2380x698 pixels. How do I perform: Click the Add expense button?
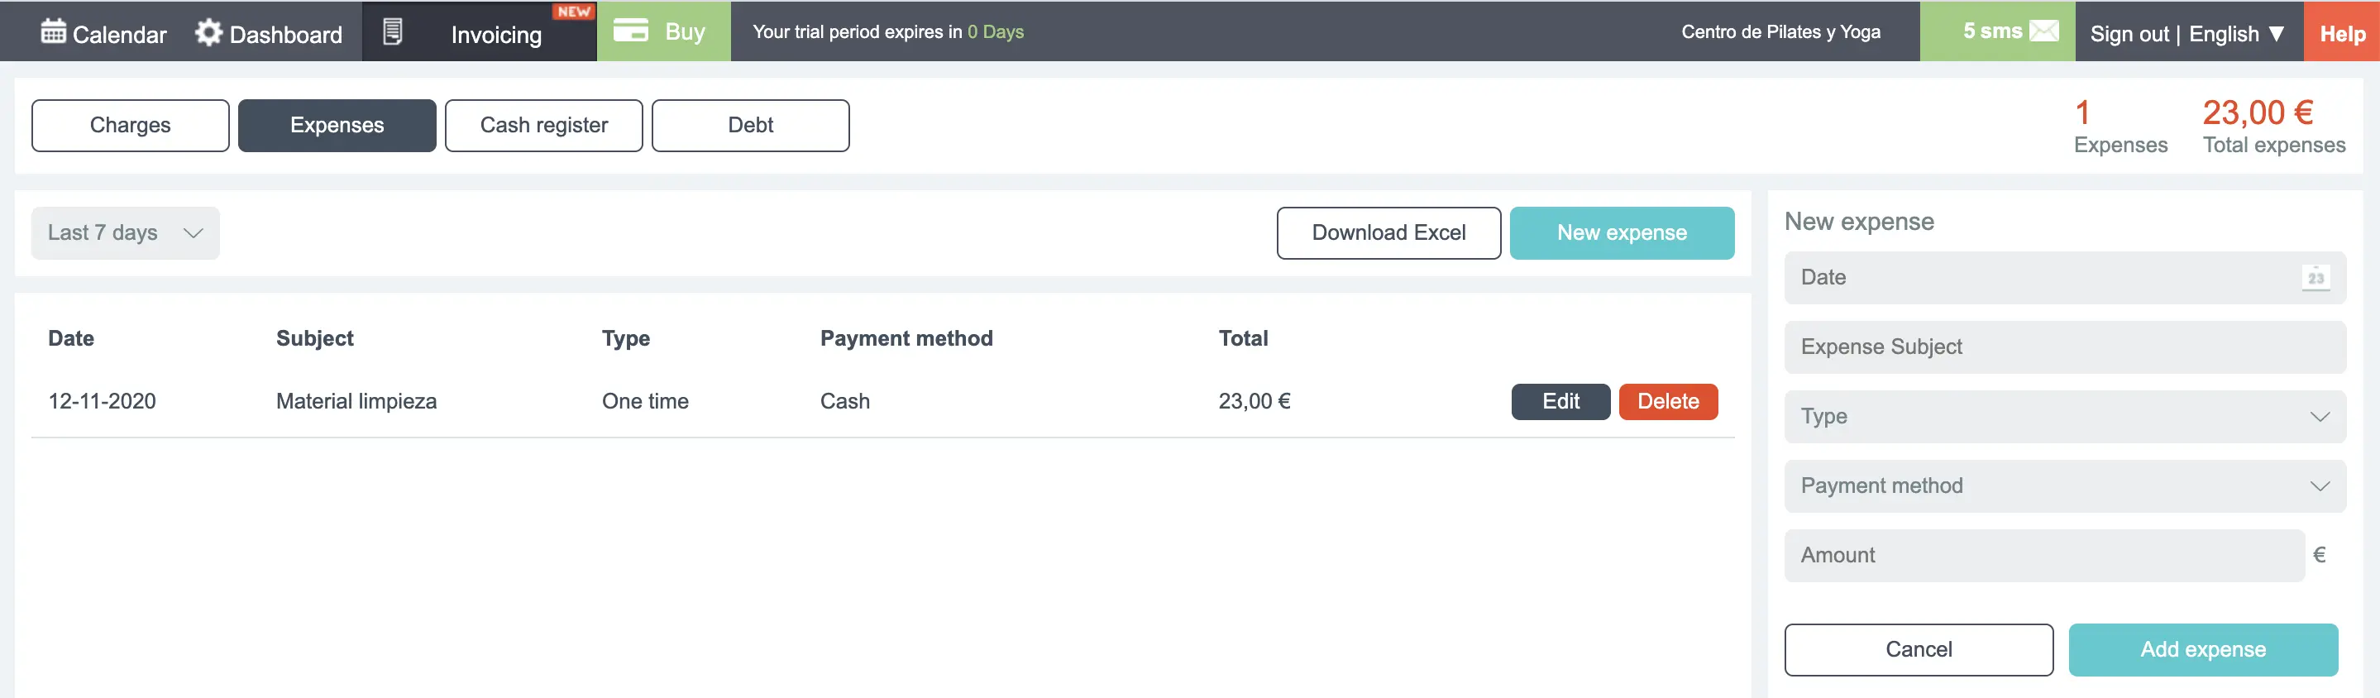point(2202,649)
